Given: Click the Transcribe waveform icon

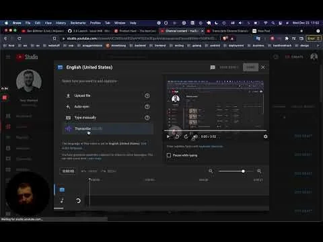Looking at the screenshot, I should [x=68, y=128].
